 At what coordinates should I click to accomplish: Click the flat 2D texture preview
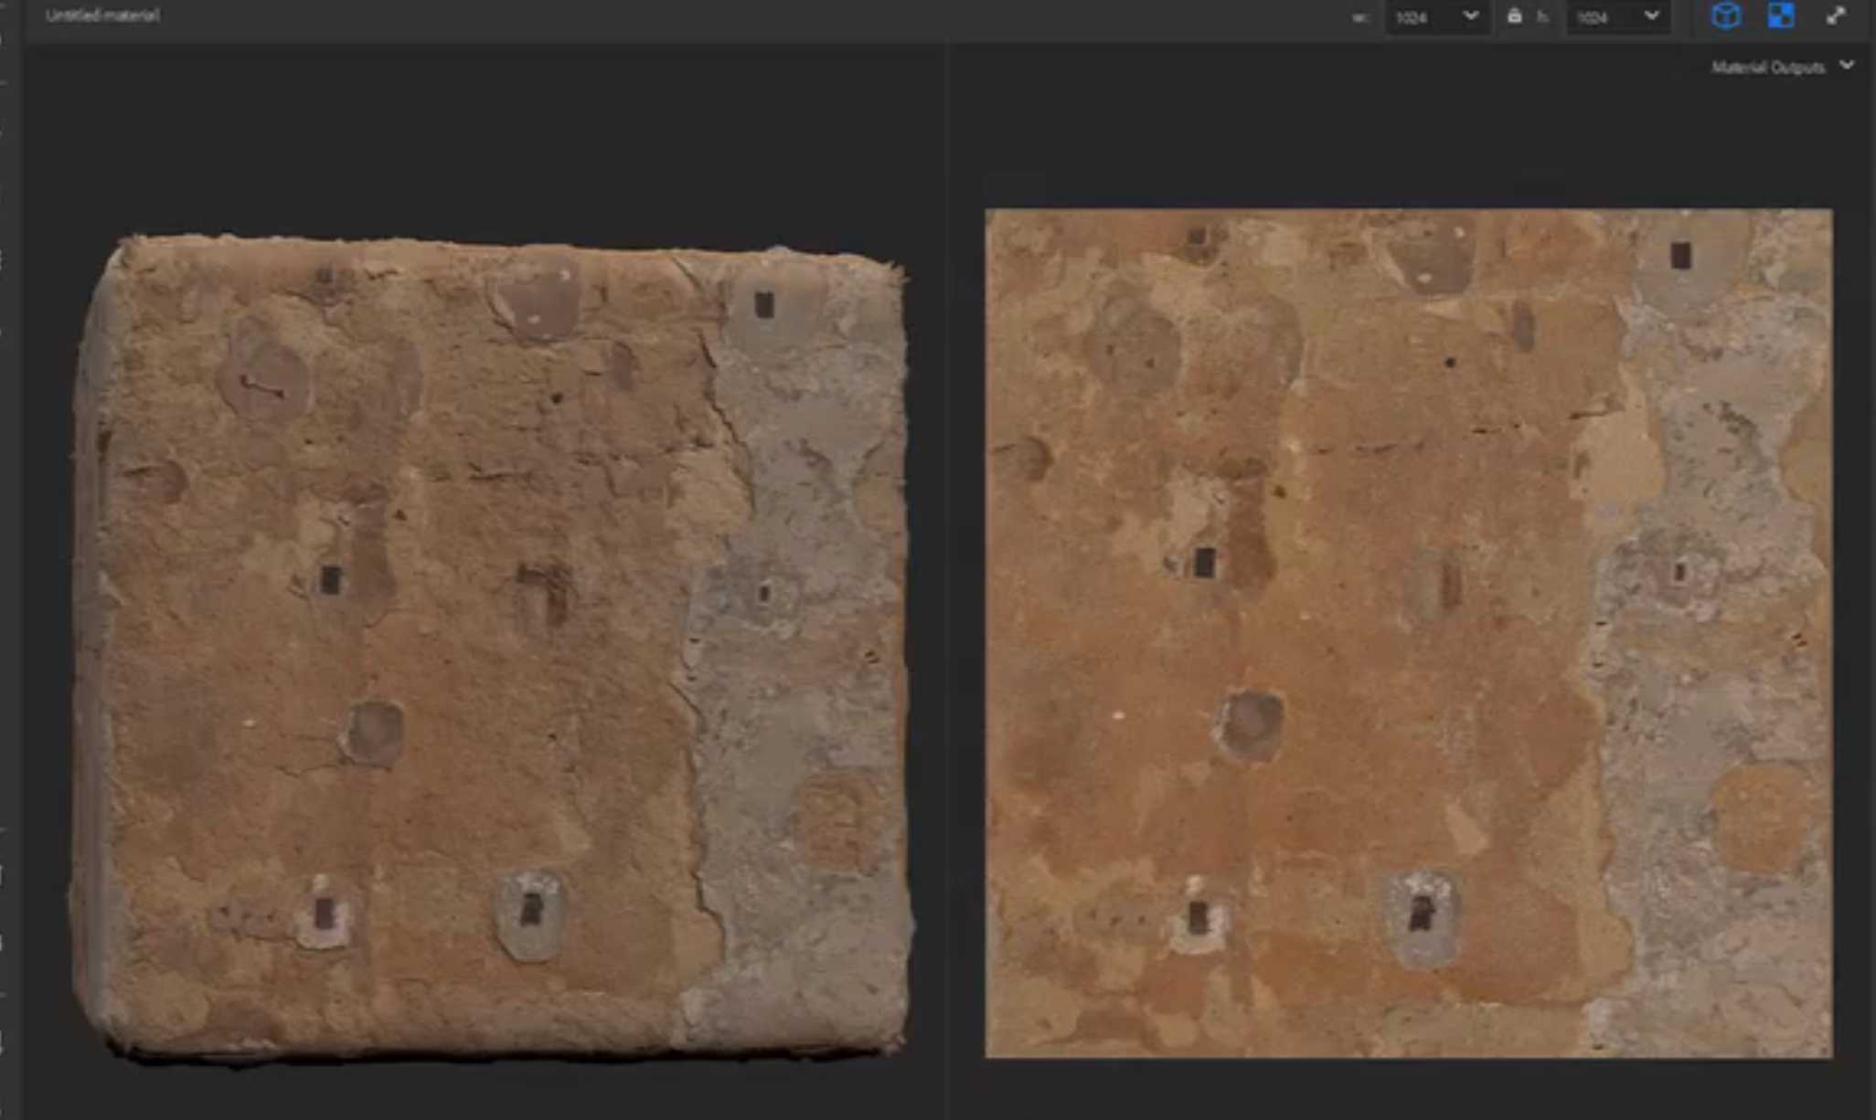pos(1408,633)
